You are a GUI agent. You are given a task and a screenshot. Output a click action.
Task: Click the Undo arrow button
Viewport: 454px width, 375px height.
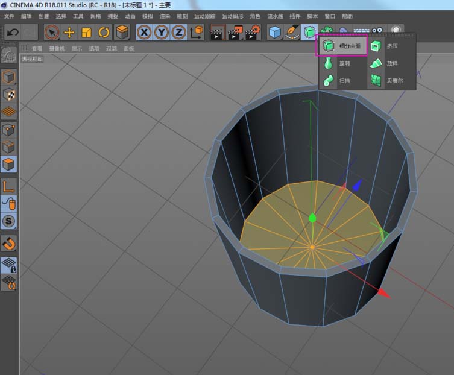coord(12,33)
